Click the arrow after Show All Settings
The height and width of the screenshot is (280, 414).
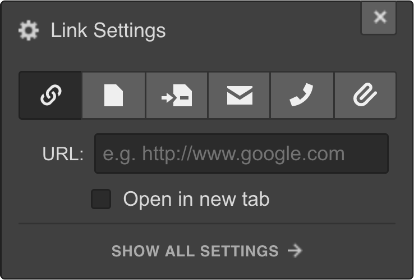pos(295,251)
